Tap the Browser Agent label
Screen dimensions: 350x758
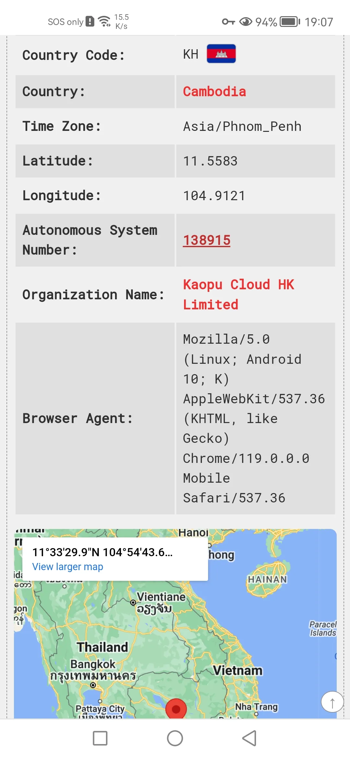(78, 419)
